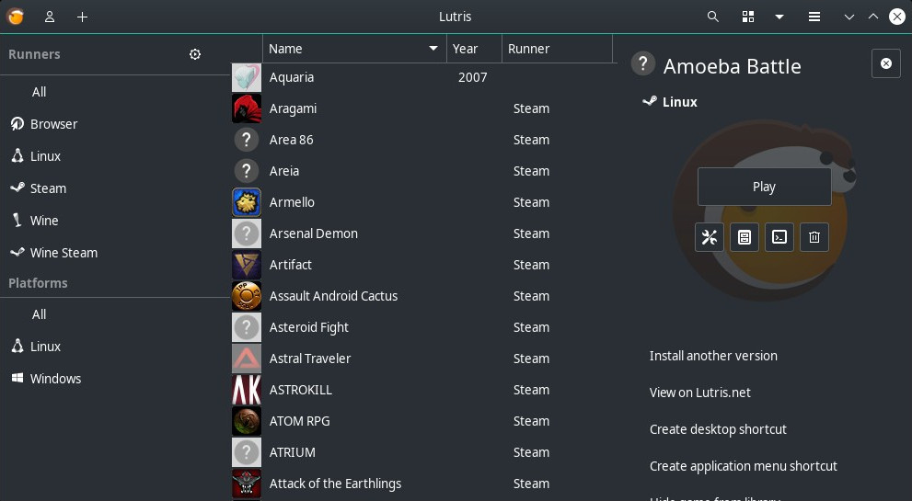Open the user account icon
Screen dimensions: 912x501
[50, 17]
